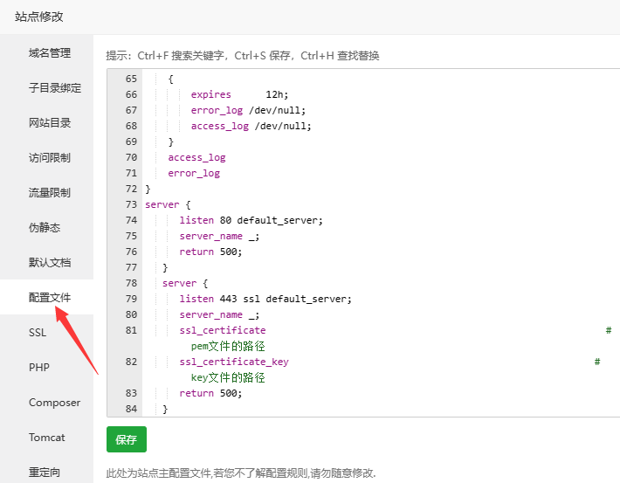Go to 流量限制 tab
The width and height of the screenshot is (620, 483).
(x=49, y=193)
